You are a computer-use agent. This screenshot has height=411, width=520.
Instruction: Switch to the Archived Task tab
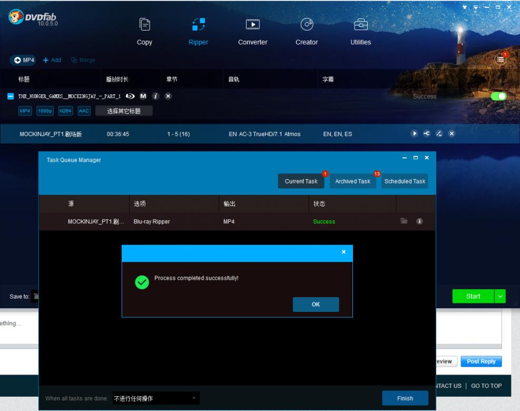pos(352,181)
